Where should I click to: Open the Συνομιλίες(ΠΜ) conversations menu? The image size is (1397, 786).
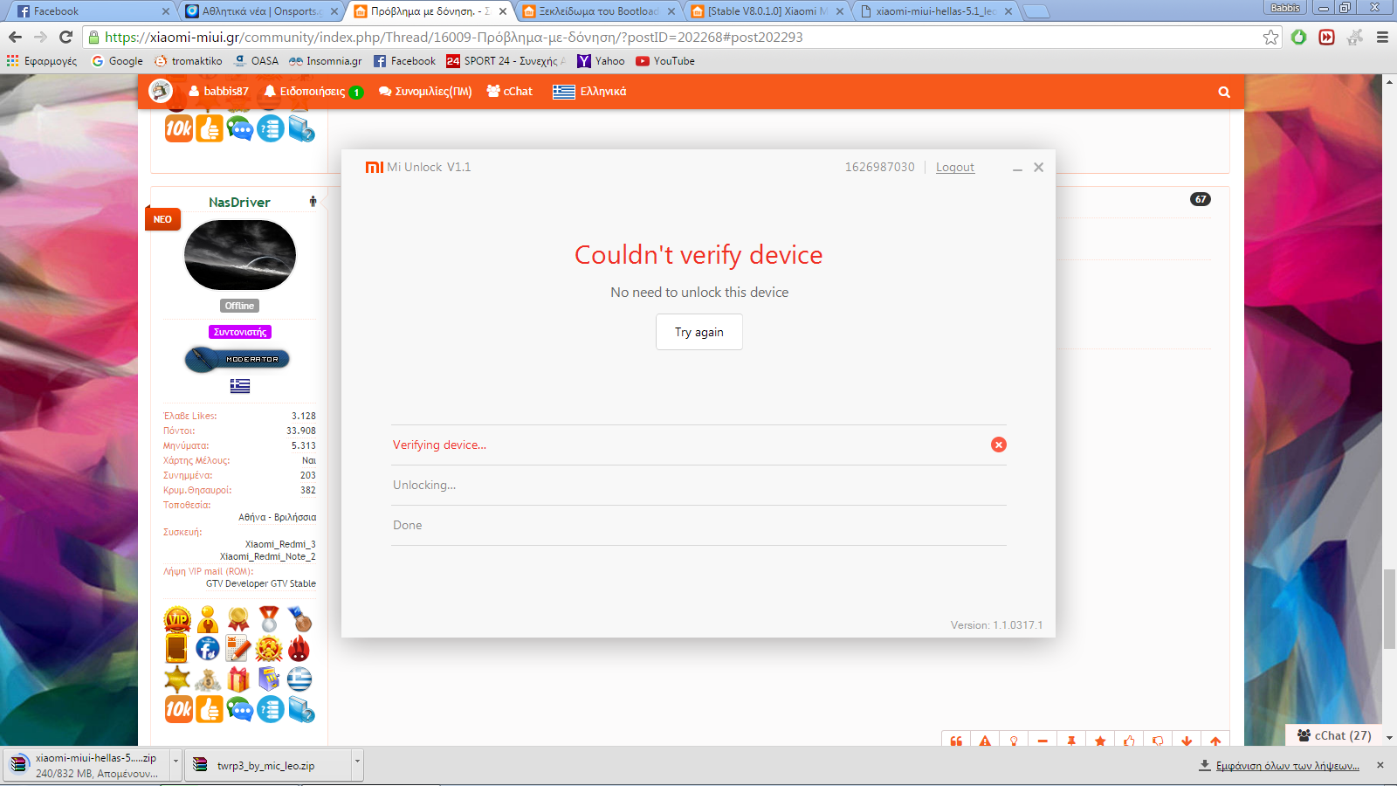coord(425,92)
